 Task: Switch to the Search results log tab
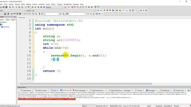coord(42,90)
